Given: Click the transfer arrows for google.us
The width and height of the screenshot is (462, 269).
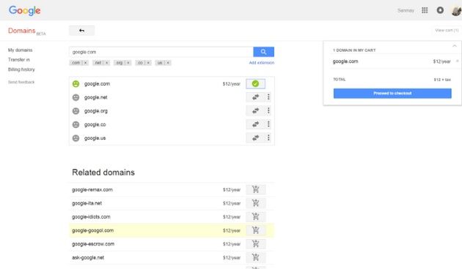Looking at the screenshot, I should (255, 137).
